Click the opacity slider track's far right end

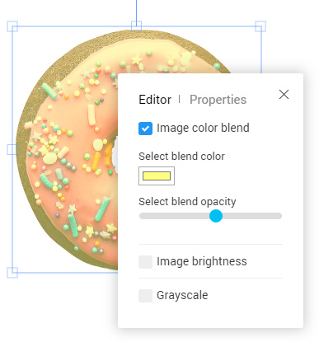click(x=279, y=216)
